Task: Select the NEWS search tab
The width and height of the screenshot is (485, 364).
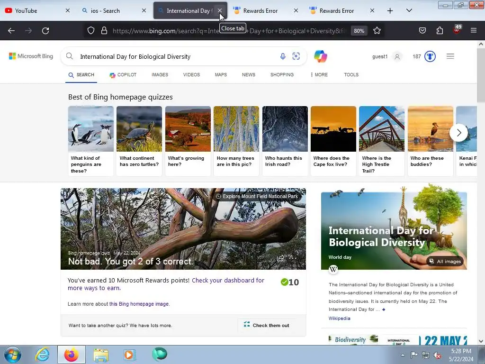Action: [x=249, y=74]
